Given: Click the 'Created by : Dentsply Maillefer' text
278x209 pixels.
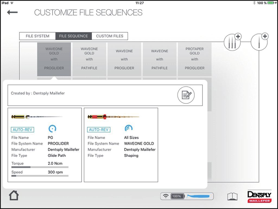Looking at the screenshot, I should click(x=38, y=93).
